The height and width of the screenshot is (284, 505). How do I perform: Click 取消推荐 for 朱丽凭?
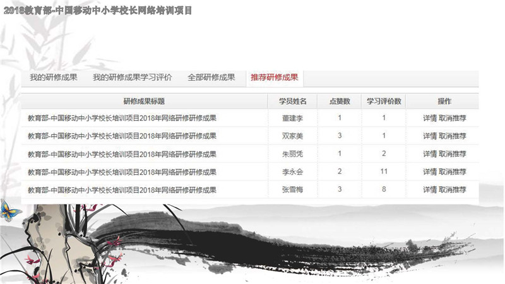(x=453, y=154)
